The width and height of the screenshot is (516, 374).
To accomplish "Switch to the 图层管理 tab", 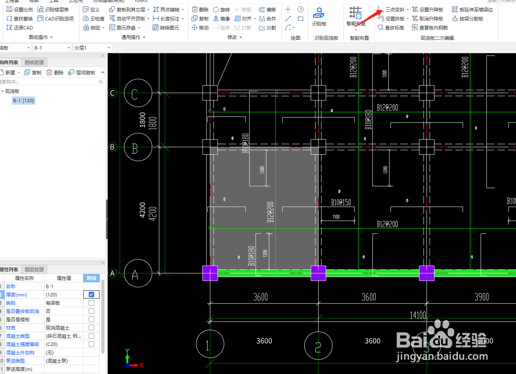I will tap(34, 269).
